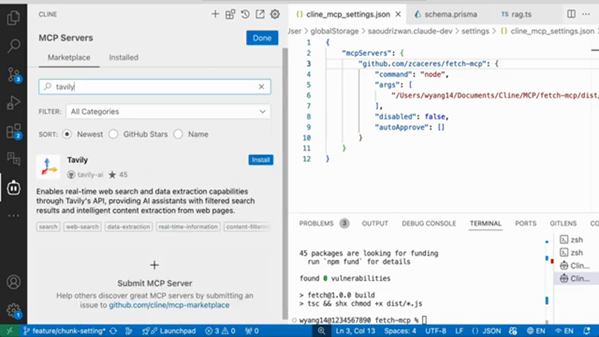599x337 pixels.
Task: Open the Search view in activity bar
Action: 14,45
